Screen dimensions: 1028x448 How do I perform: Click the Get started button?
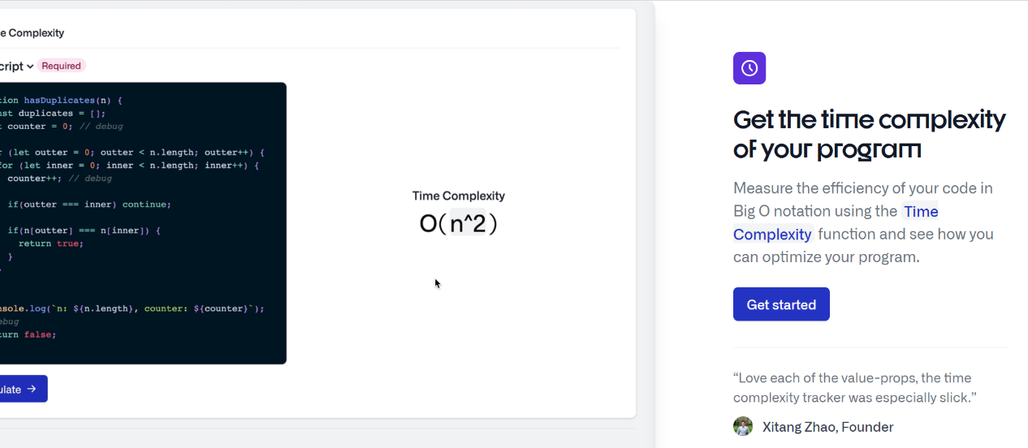[x=781, y=304]
